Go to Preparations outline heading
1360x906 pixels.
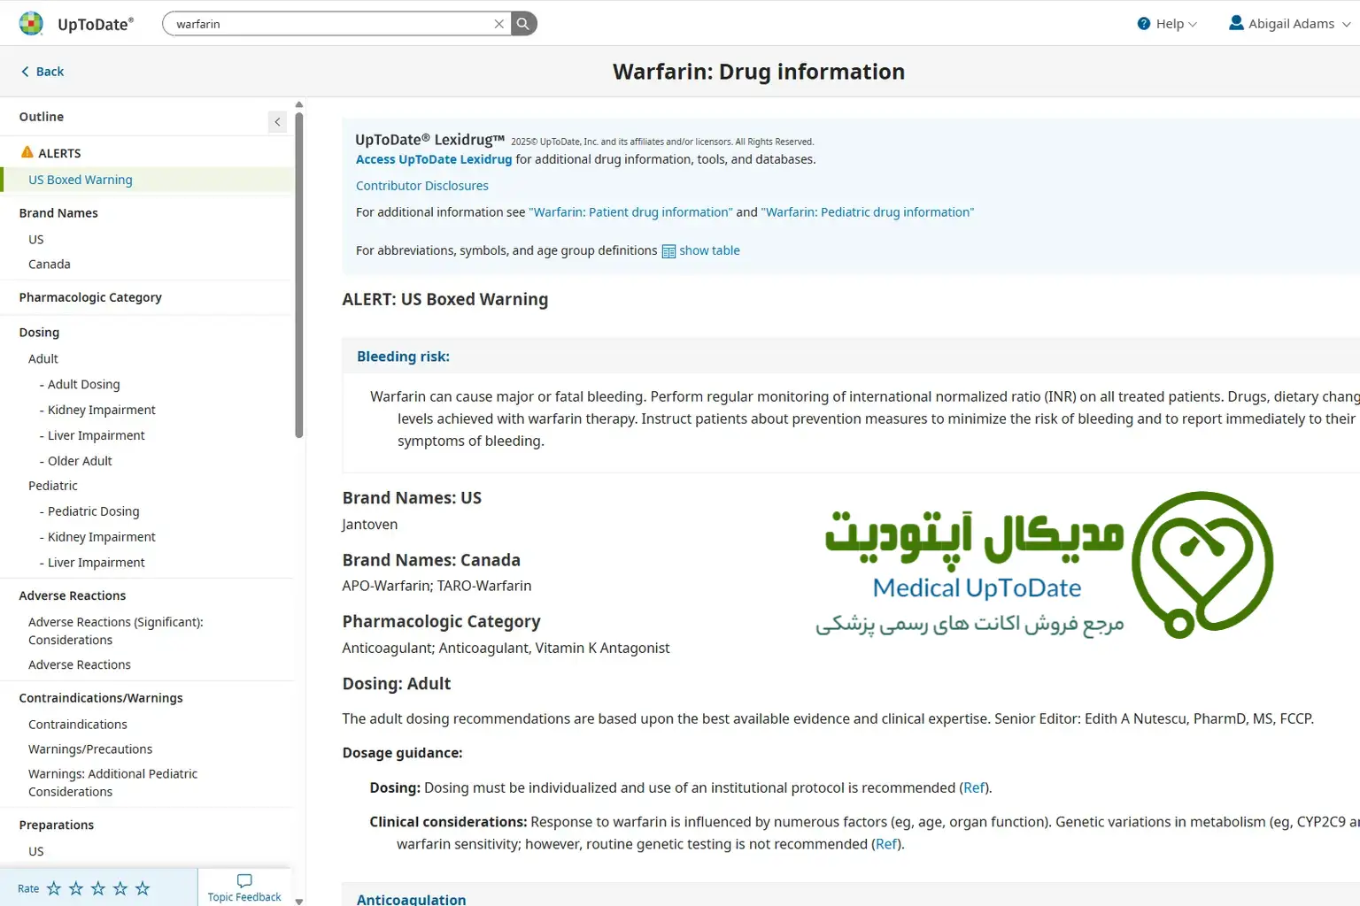[x=57, y=825]
